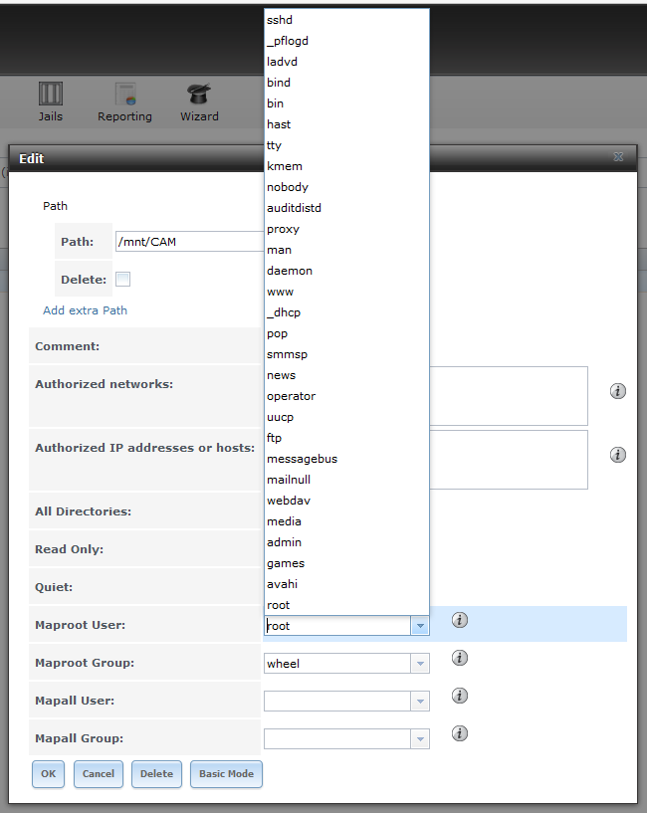Click info icon beside Authorized IP addresses
647x813 pixels.
click(617, 455)
